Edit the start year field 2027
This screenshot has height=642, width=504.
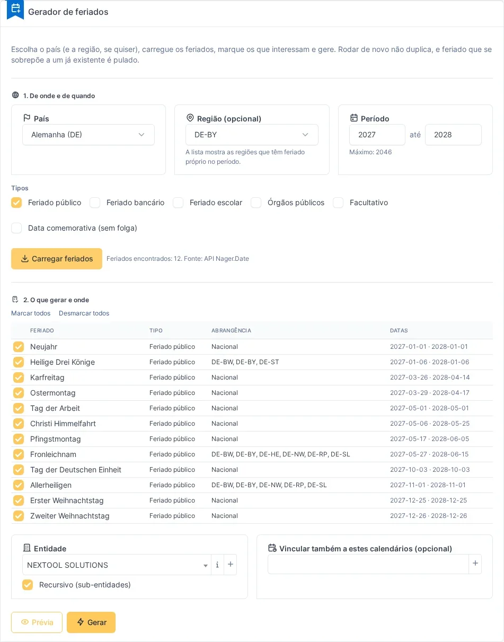[x=377, y=135]
